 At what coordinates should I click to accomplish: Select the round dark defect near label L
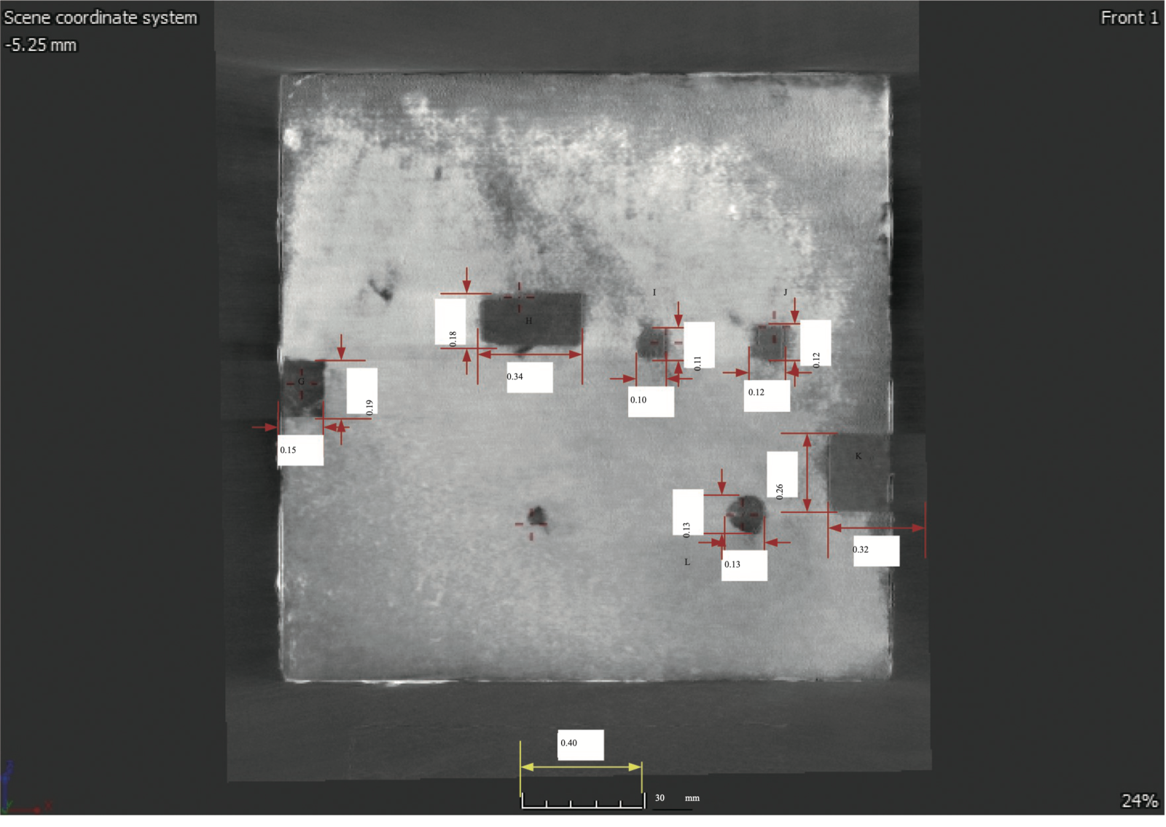pos(745,513)
